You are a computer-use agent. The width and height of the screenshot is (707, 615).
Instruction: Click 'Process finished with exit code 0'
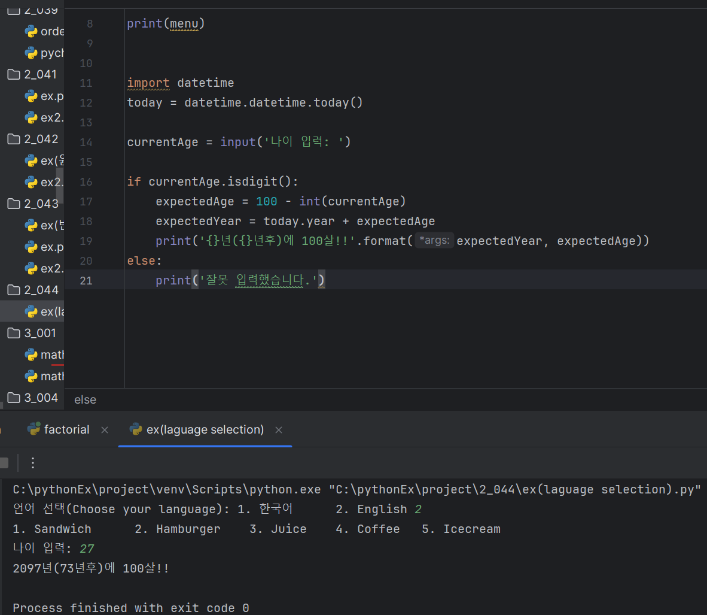click(131, 608)
